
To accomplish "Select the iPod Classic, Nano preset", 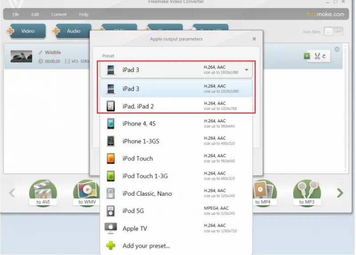I will tap(176, 194).
